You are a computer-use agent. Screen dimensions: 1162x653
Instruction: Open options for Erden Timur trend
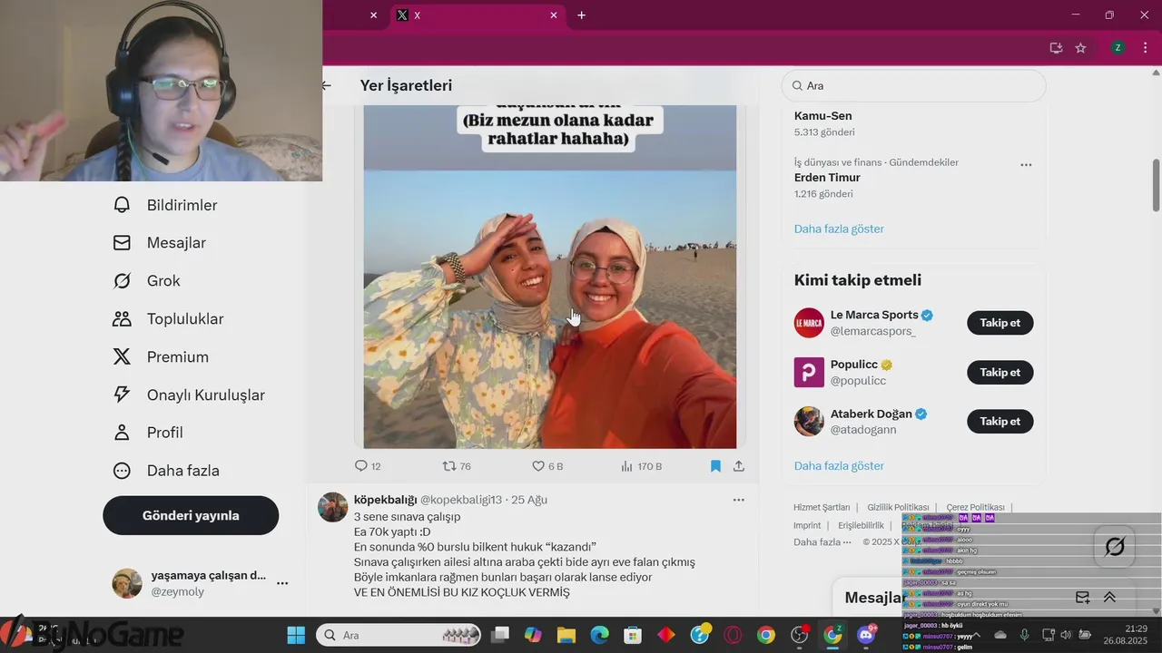1026,165
